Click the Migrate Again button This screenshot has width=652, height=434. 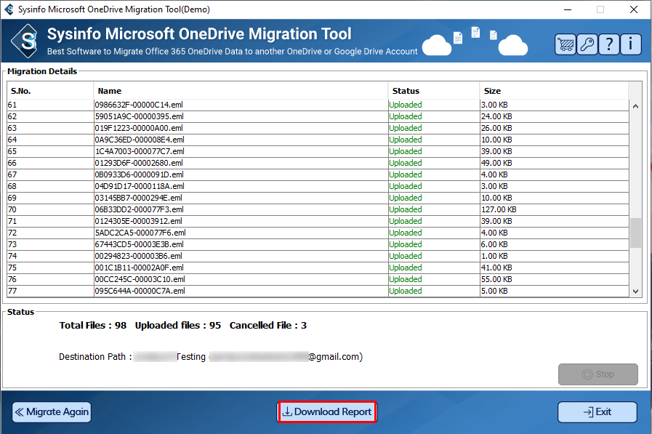52,412
